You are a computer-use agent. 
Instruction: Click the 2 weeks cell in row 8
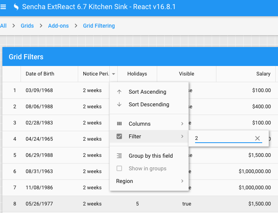click(92, 204)
